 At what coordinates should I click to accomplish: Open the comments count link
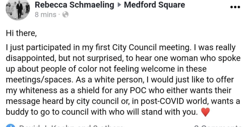pos(218,126)
